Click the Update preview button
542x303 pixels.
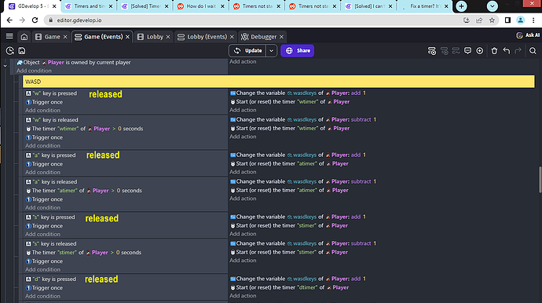[248, 51]
